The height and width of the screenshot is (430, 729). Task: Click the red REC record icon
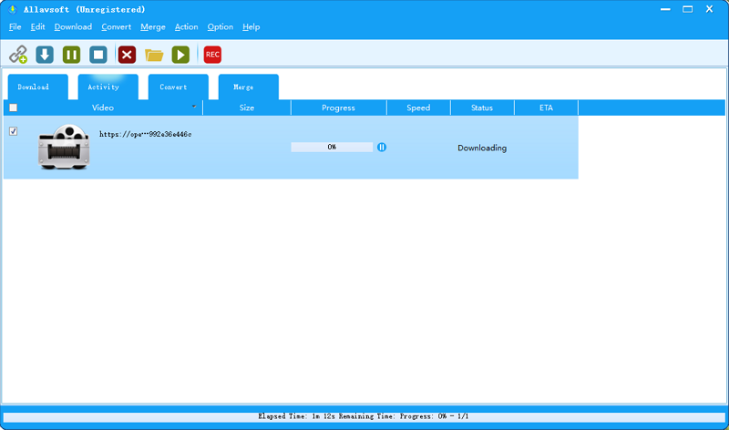pyautogui.click(x=212, y=55)
